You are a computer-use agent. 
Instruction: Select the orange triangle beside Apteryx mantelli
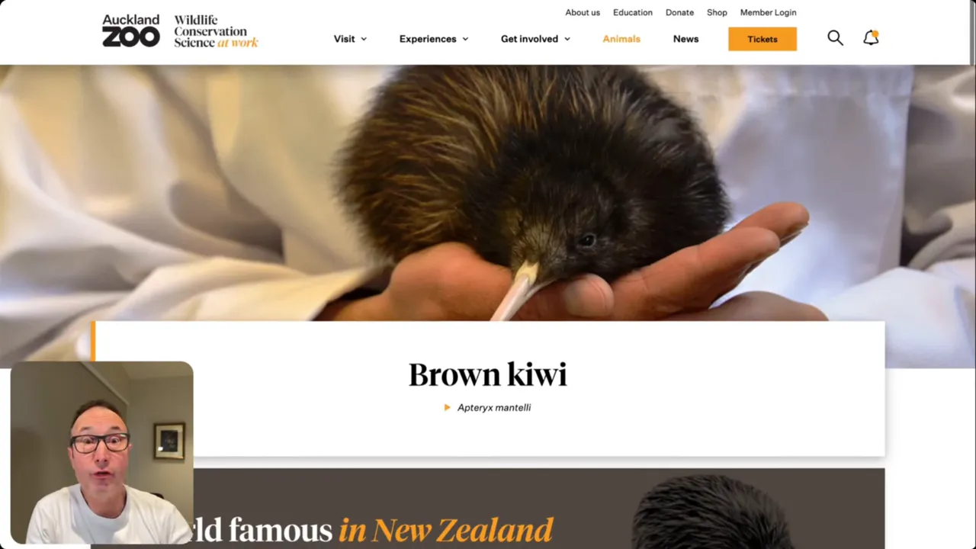447,407
